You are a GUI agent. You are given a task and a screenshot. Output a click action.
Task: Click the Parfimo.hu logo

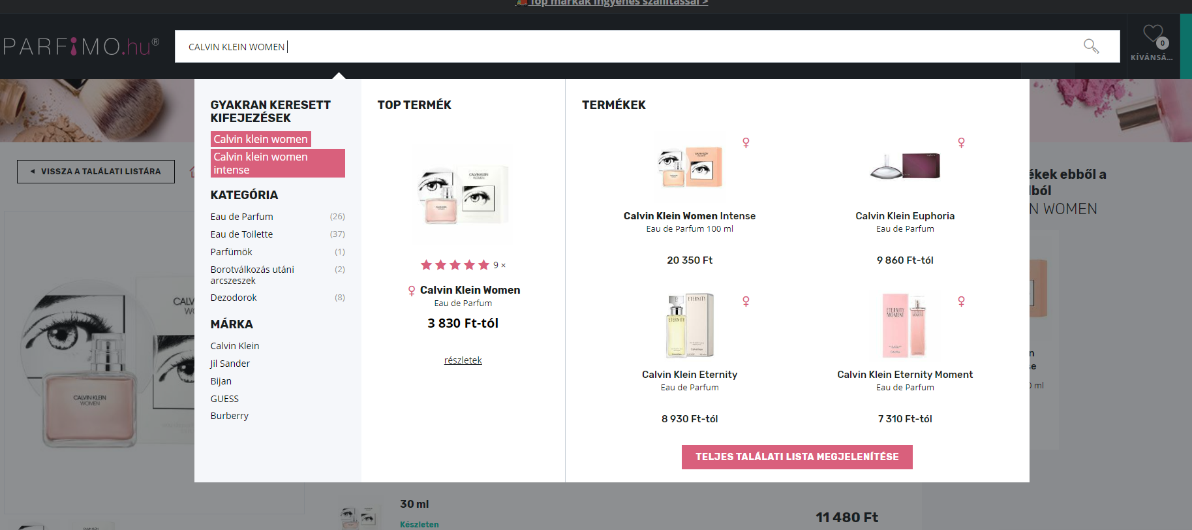[x=81, y=46]
